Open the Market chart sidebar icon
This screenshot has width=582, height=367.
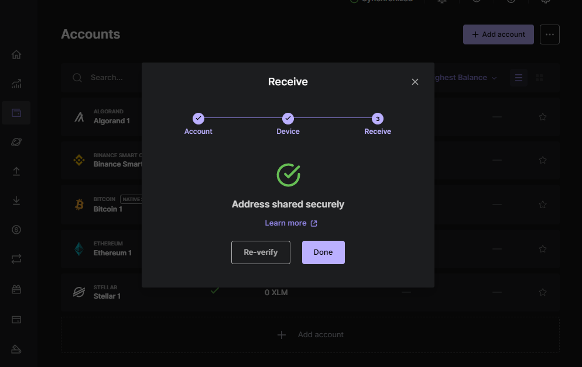(x=16, y=84)
